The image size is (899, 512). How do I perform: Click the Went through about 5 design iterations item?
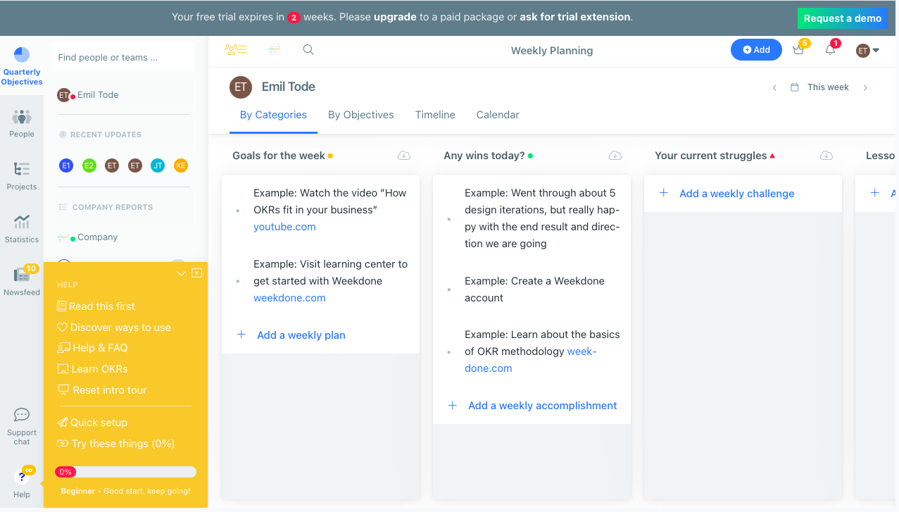point(542,218)
